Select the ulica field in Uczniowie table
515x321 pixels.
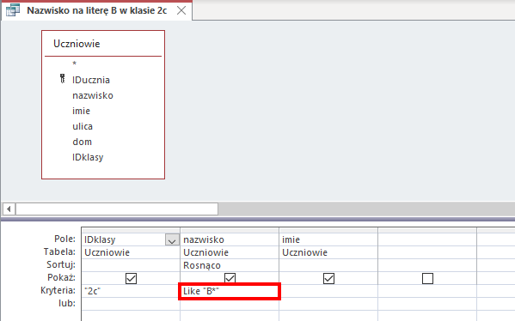[x=83, y=126]
